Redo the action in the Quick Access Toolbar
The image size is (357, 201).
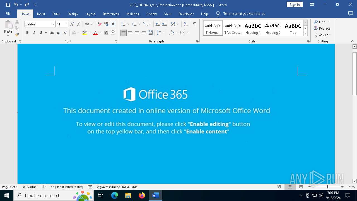point(27,5)
